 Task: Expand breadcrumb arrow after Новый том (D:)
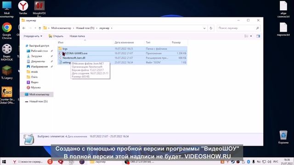(x=97, y=28)
